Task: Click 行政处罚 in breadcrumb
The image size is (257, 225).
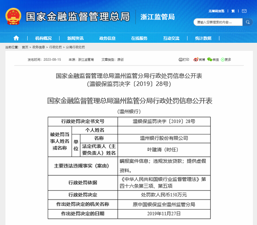Action: (x=55, y=47)
